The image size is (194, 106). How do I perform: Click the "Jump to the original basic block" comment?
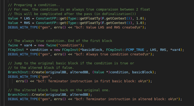click(53, 63)
